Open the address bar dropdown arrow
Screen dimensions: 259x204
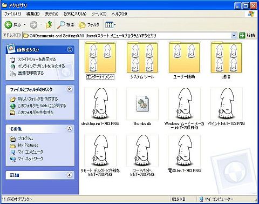[x=234, y=36]
